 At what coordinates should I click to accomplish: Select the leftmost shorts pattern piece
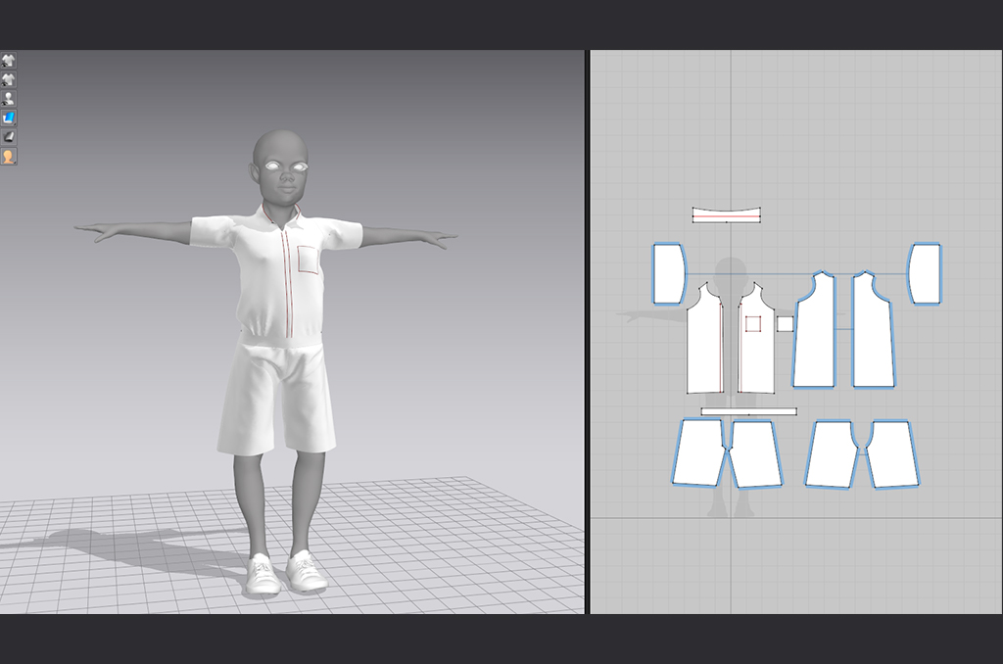697,452
